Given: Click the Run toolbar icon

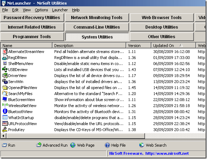Looking at the screenshot, I should (4, 145).
